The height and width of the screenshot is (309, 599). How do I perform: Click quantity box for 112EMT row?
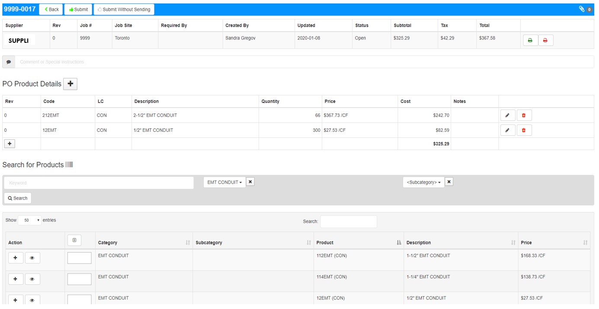click(80, 258)
